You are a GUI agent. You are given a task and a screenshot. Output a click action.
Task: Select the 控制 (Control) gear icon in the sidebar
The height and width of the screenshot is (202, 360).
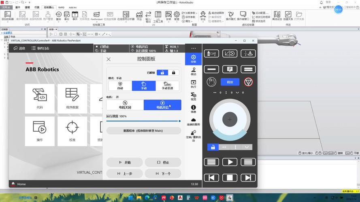[193, 59]
